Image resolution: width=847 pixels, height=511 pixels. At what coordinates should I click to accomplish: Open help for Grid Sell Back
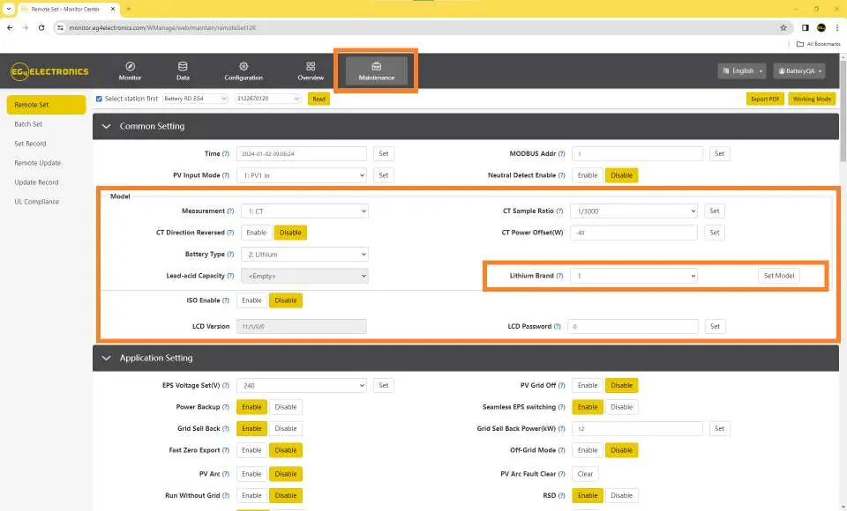click(226, 428)
